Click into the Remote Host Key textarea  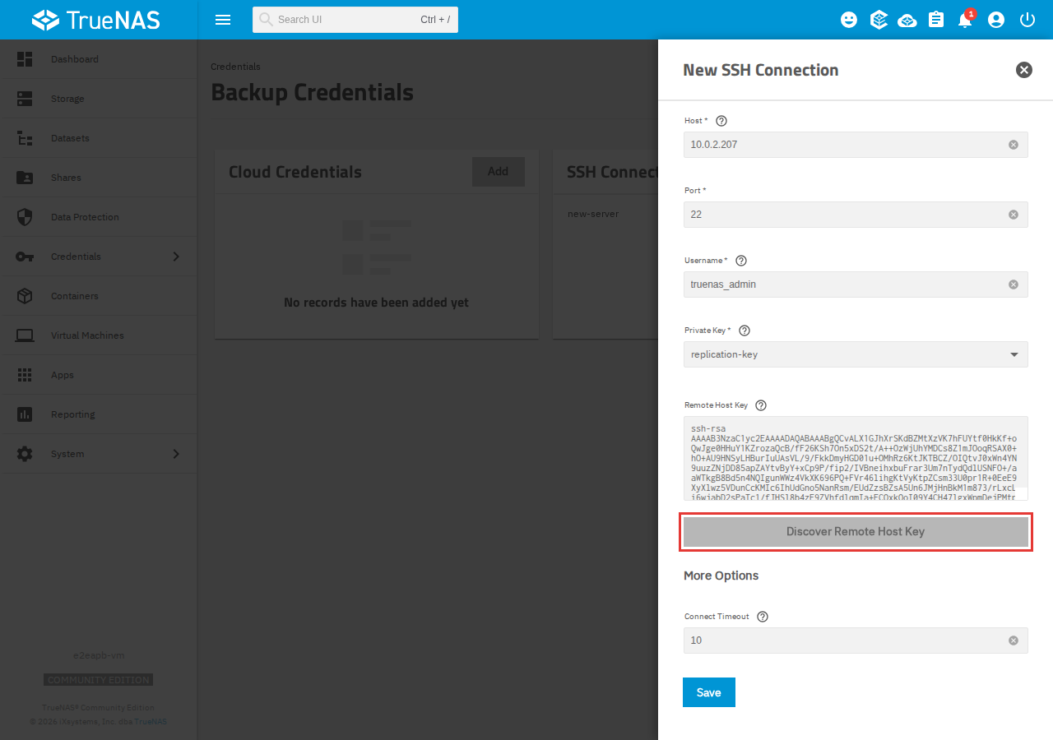[856, 458]
